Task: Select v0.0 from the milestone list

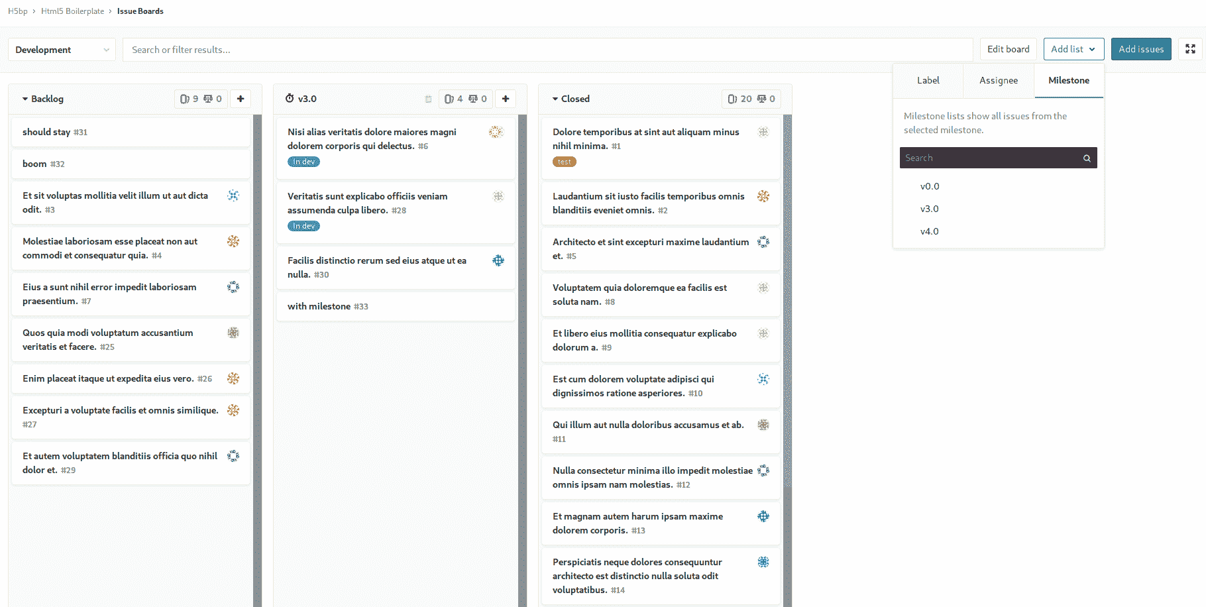Action: coord(930,186)
